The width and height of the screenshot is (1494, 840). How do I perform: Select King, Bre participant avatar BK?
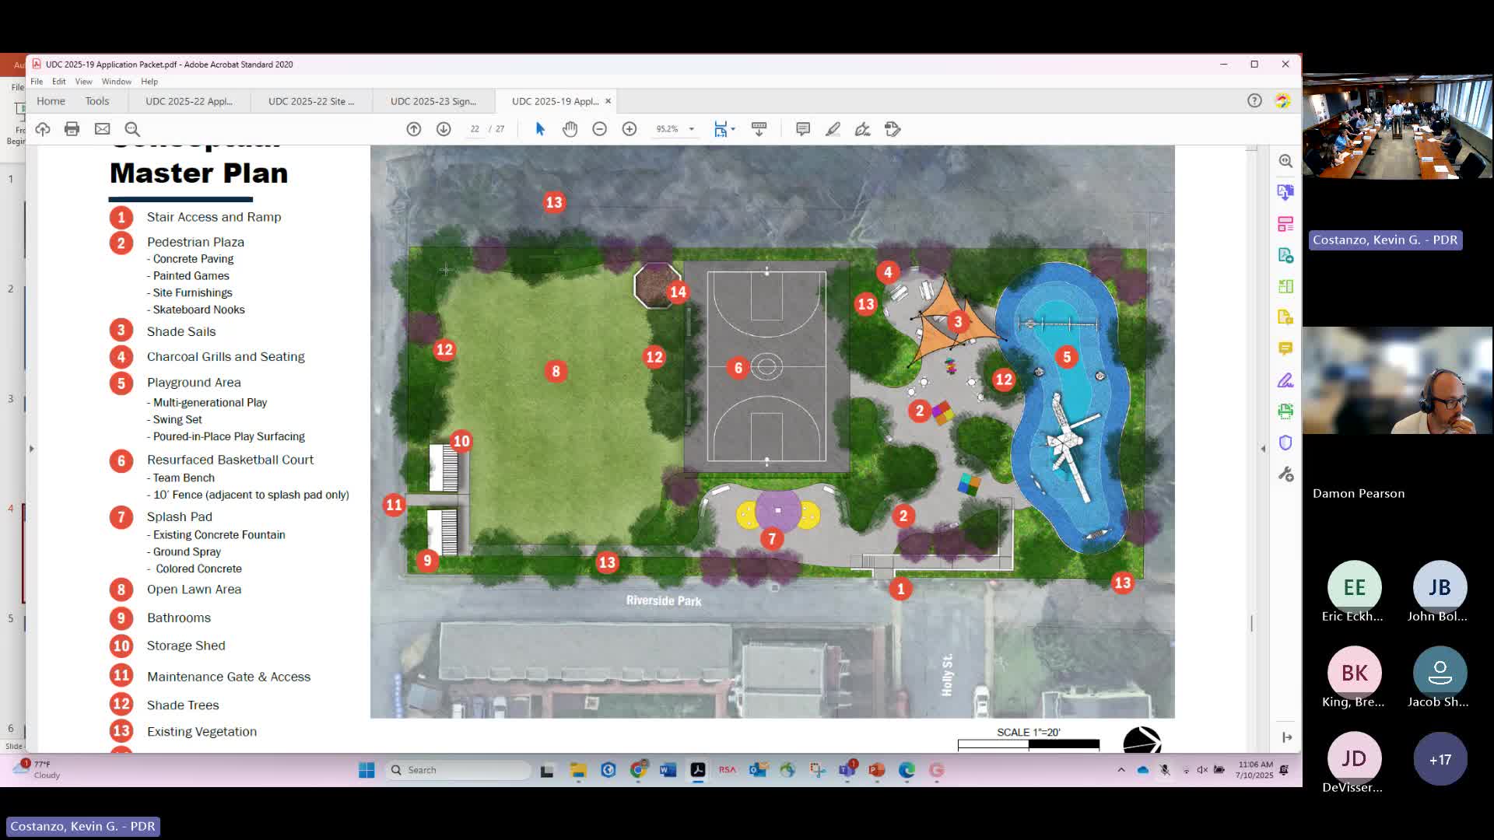(x=1354, y=673)
